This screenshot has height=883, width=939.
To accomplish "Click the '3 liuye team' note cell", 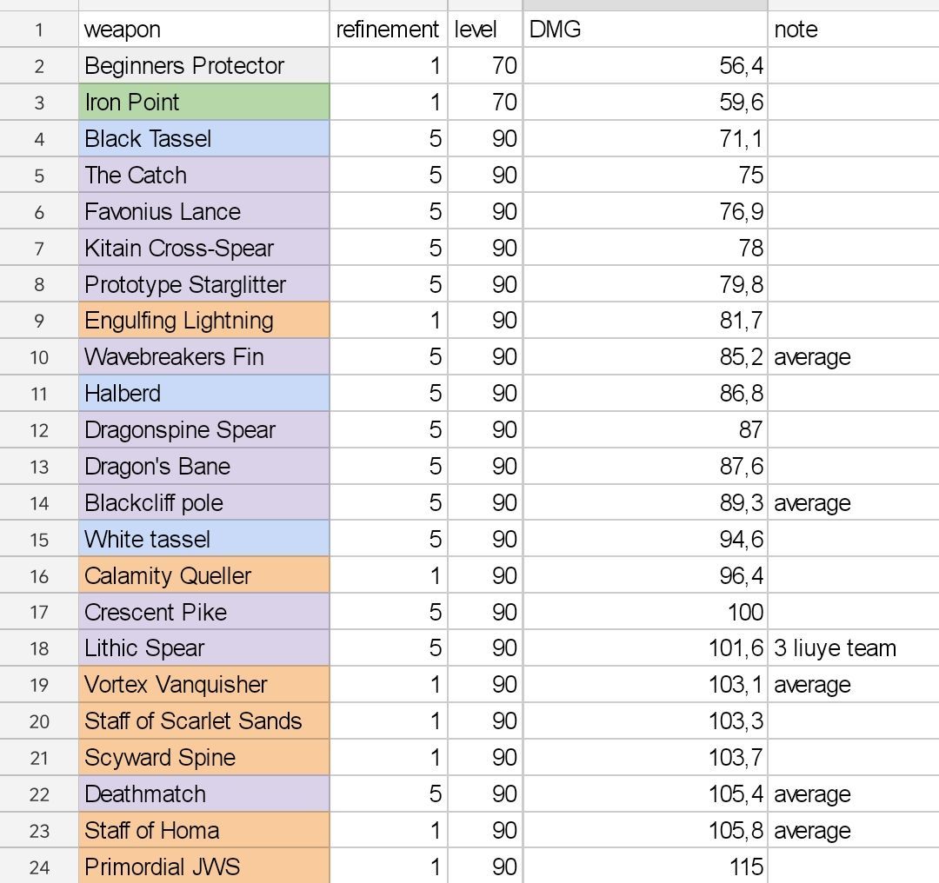I will pos(852,648).
